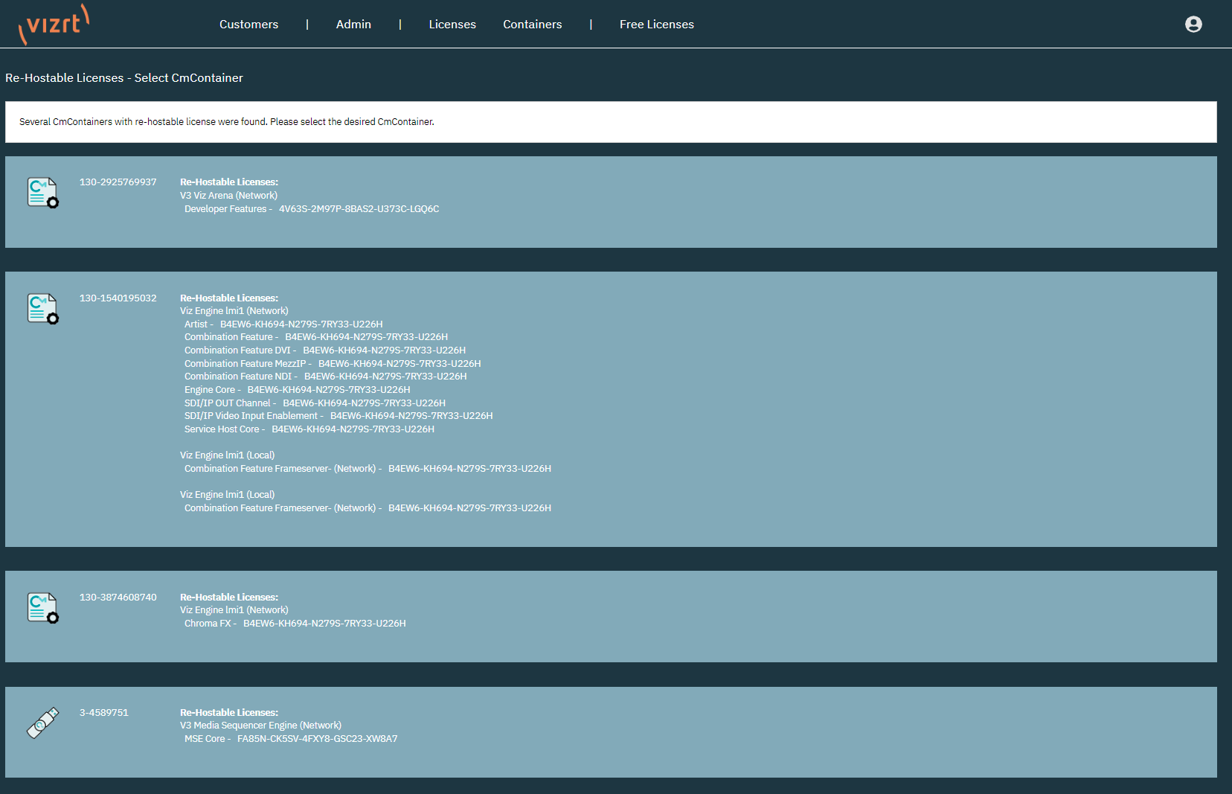Click the USB dongle icon for 3-4589751
This screenshot has height=794, width=1232.
coord(42,723)
